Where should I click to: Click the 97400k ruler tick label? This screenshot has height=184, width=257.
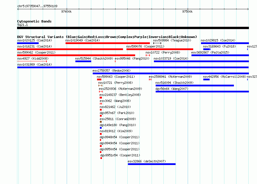coord(66,12)
